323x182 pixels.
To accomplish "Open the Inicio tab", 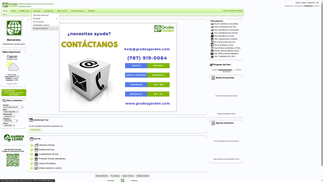I will click(x=5, y=11).
